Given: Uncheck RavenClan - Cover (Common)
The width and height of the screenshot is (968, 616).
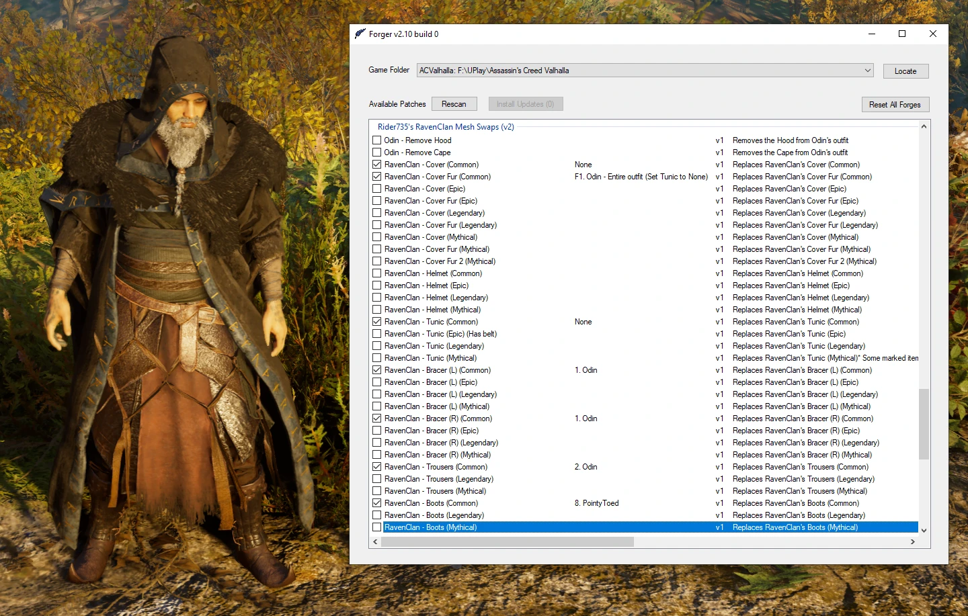Looking at the screenshot, I should (377, 165).
